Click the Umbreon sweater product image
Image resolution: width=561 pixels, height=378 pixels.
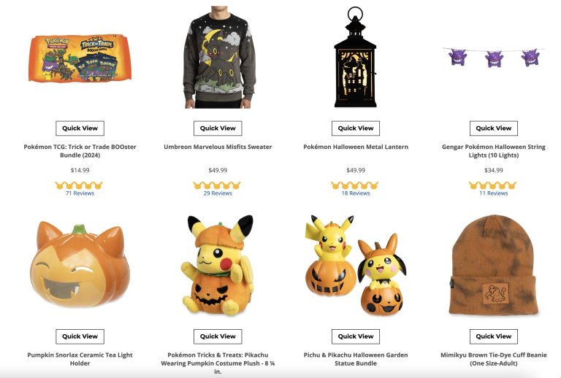[218, 57]
